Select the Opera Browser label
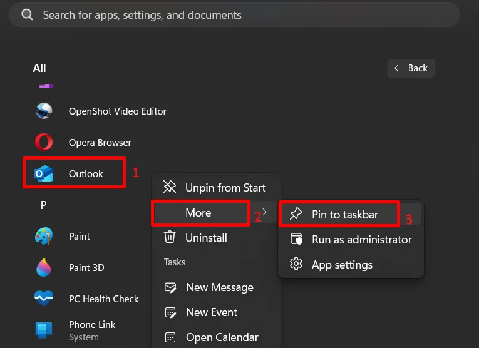The height and width of the screenshot is (348, 479). (100, 143)
